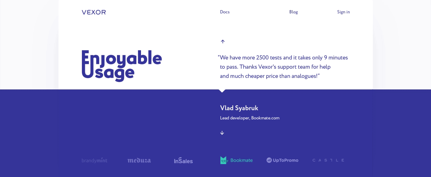The height and width of the screenshot is (177, 431).
Task: Click the opening quotation mark of testimonial
Action: (x=219, y=57)
